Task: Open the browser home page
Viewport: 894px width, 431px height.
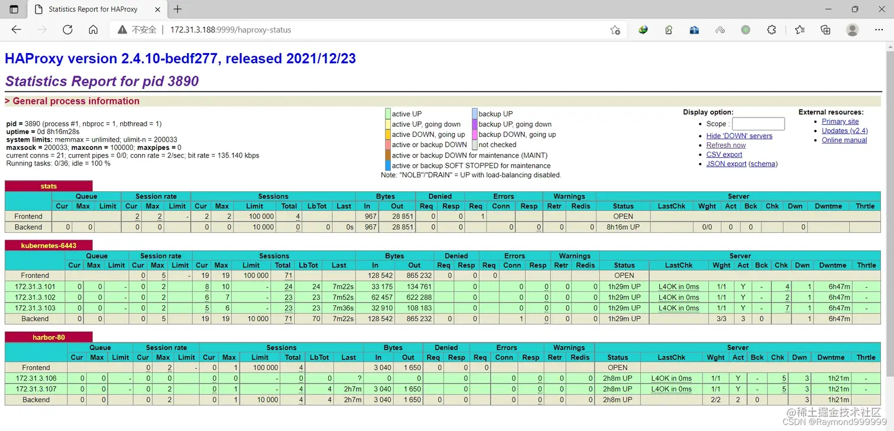Action: pyautogui.click(x=93, y=30)
